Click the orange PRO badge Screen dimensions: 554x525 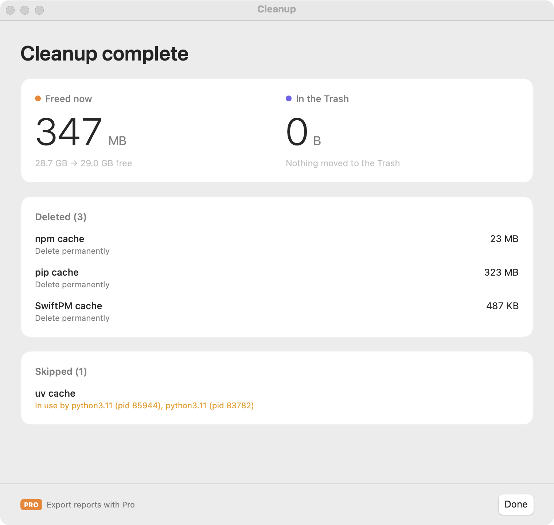31,505
